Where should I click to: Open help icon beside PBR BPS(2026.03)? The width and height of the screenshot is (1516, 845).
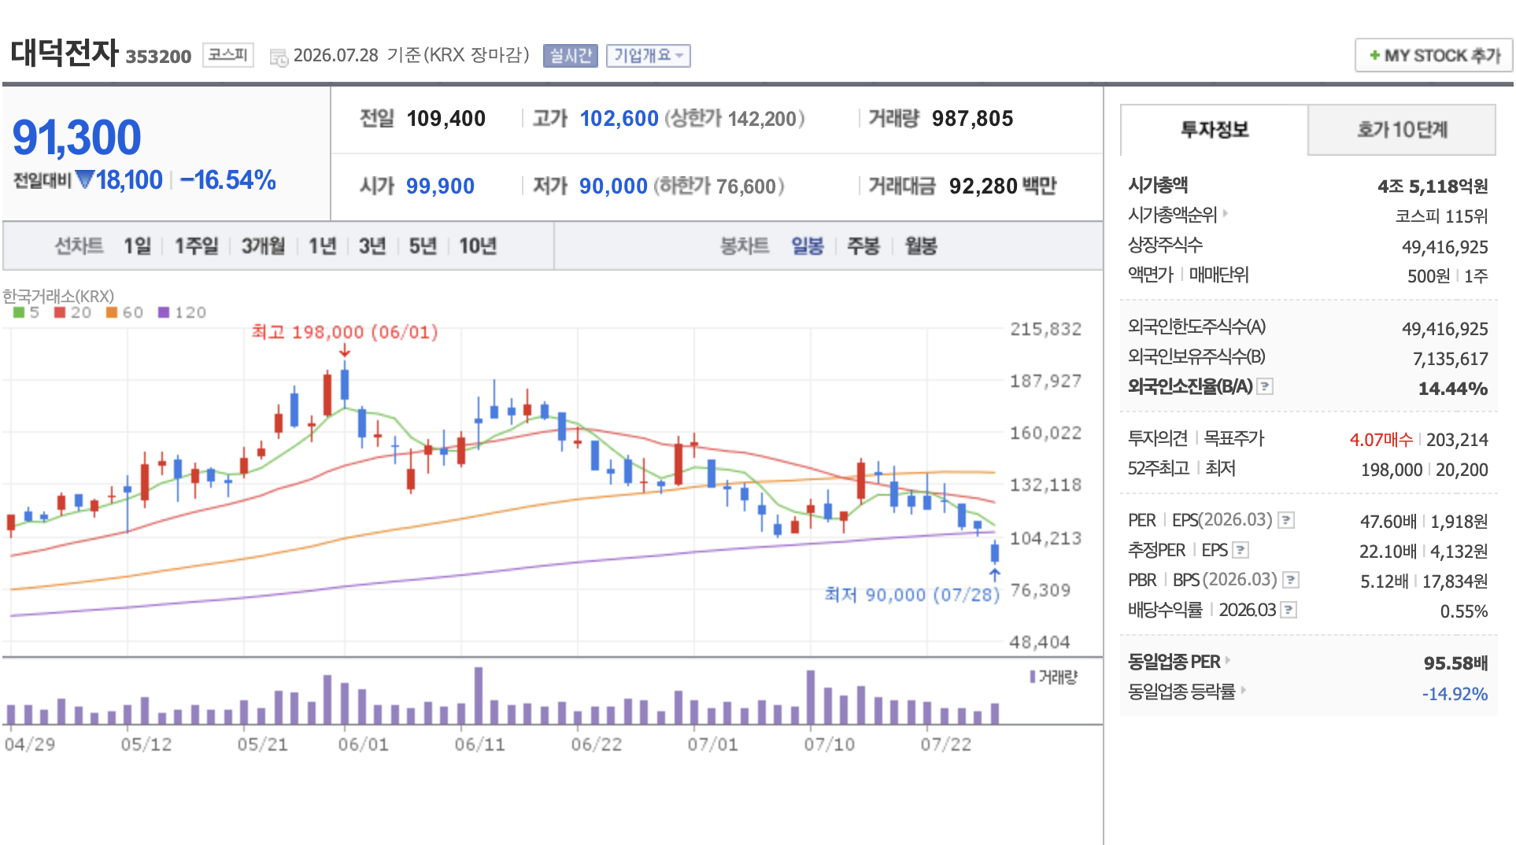click(x=1291, y=580)
